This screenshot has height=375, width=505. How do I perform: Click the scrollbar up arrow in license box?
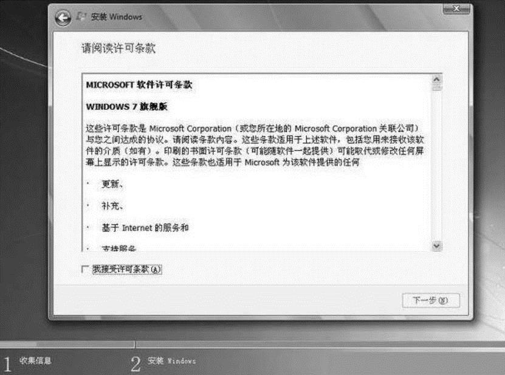[436, 79]
